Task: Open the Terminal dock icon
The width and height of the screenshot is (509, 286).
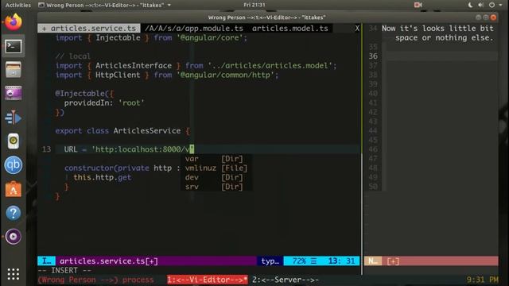Action: [x=13, y=46]
